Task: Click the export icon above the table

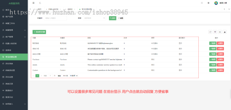Action: coord(225,32)
